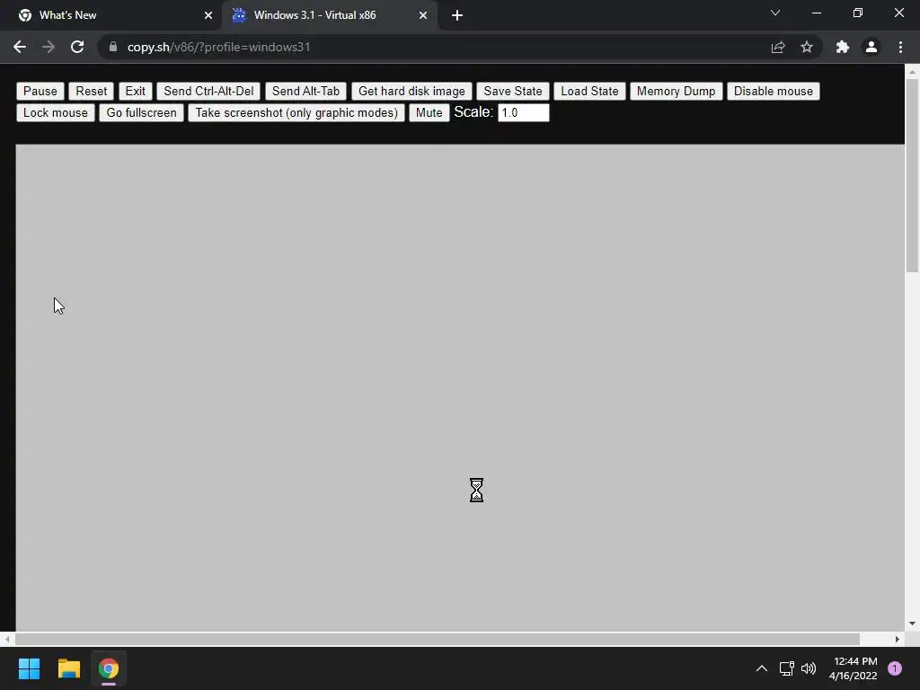Share this page icon
Screen dimensions: 920x690
(x=778, y=47)
